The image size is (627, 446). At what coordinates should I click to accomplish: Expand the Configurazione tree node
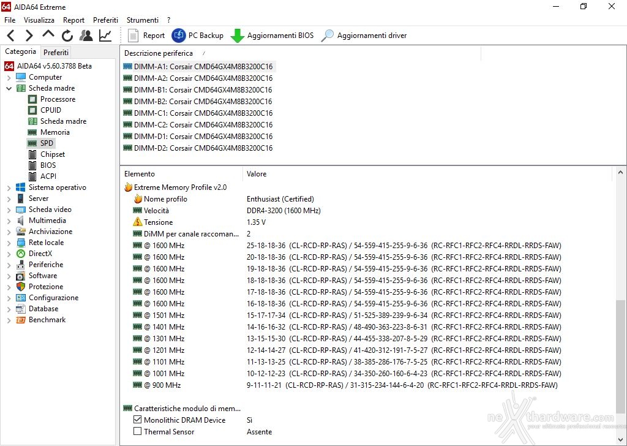point(9,298)
